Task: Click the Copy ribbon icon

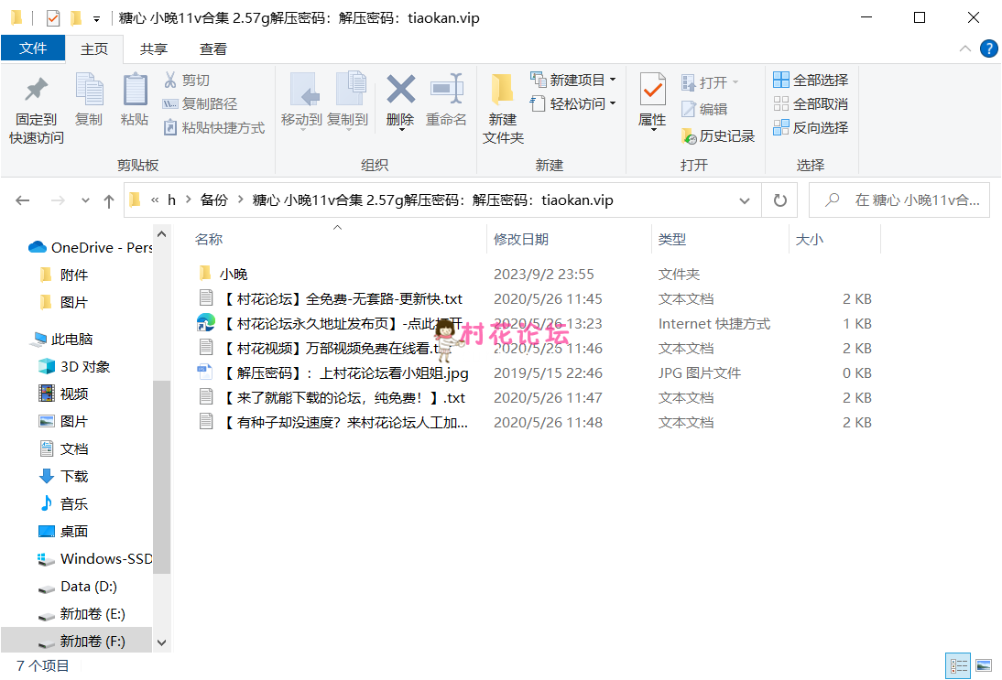Action: coord(89,90)
